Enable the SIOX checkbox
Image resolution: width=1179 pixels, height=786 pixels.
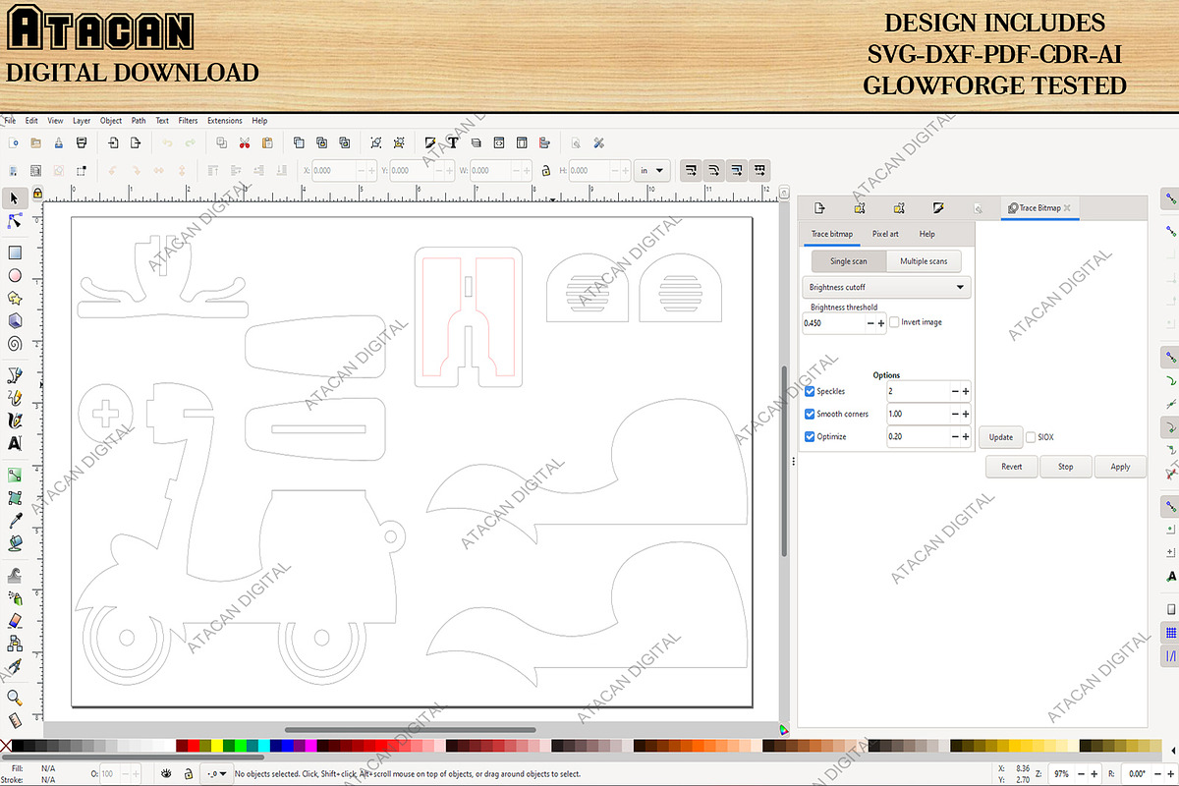click(x=1031, y=437)
